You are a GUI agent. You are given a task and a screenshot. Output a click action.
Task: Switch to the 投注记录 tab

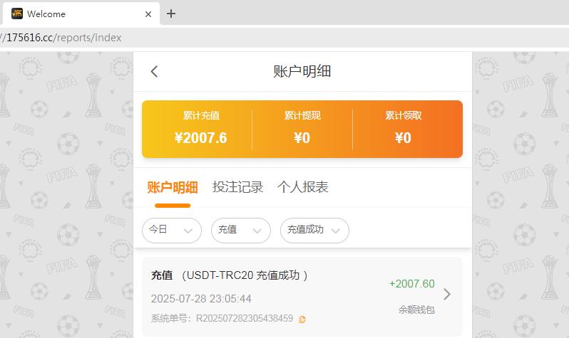(237, 187)
